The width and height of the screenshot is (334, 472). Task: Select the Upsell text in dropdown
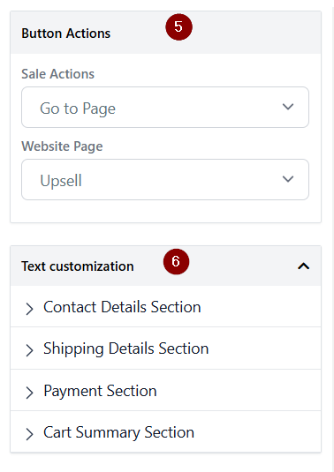pos(61,181)
